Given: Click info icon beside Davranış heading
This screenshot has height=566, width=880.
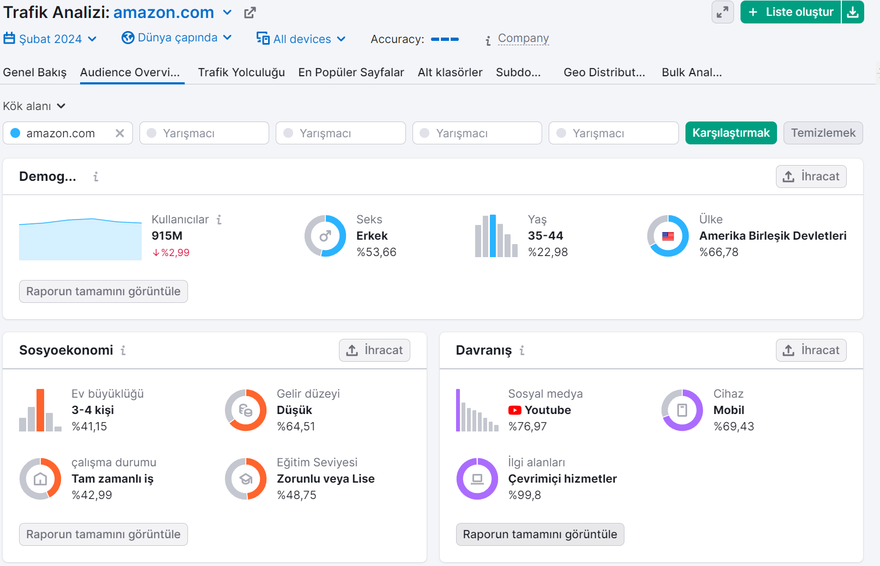Looking at the screenshot, I should coord(522,350).
